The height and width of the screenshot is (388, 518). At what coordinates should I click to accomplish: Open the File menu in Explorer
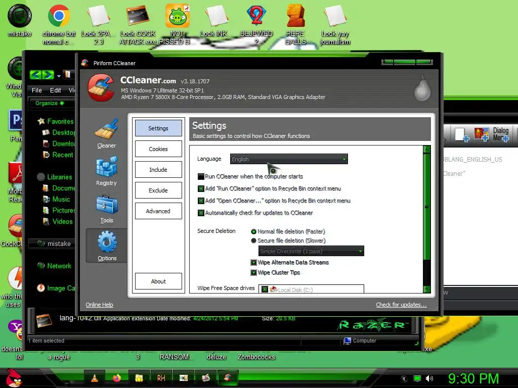pos(36,90)
